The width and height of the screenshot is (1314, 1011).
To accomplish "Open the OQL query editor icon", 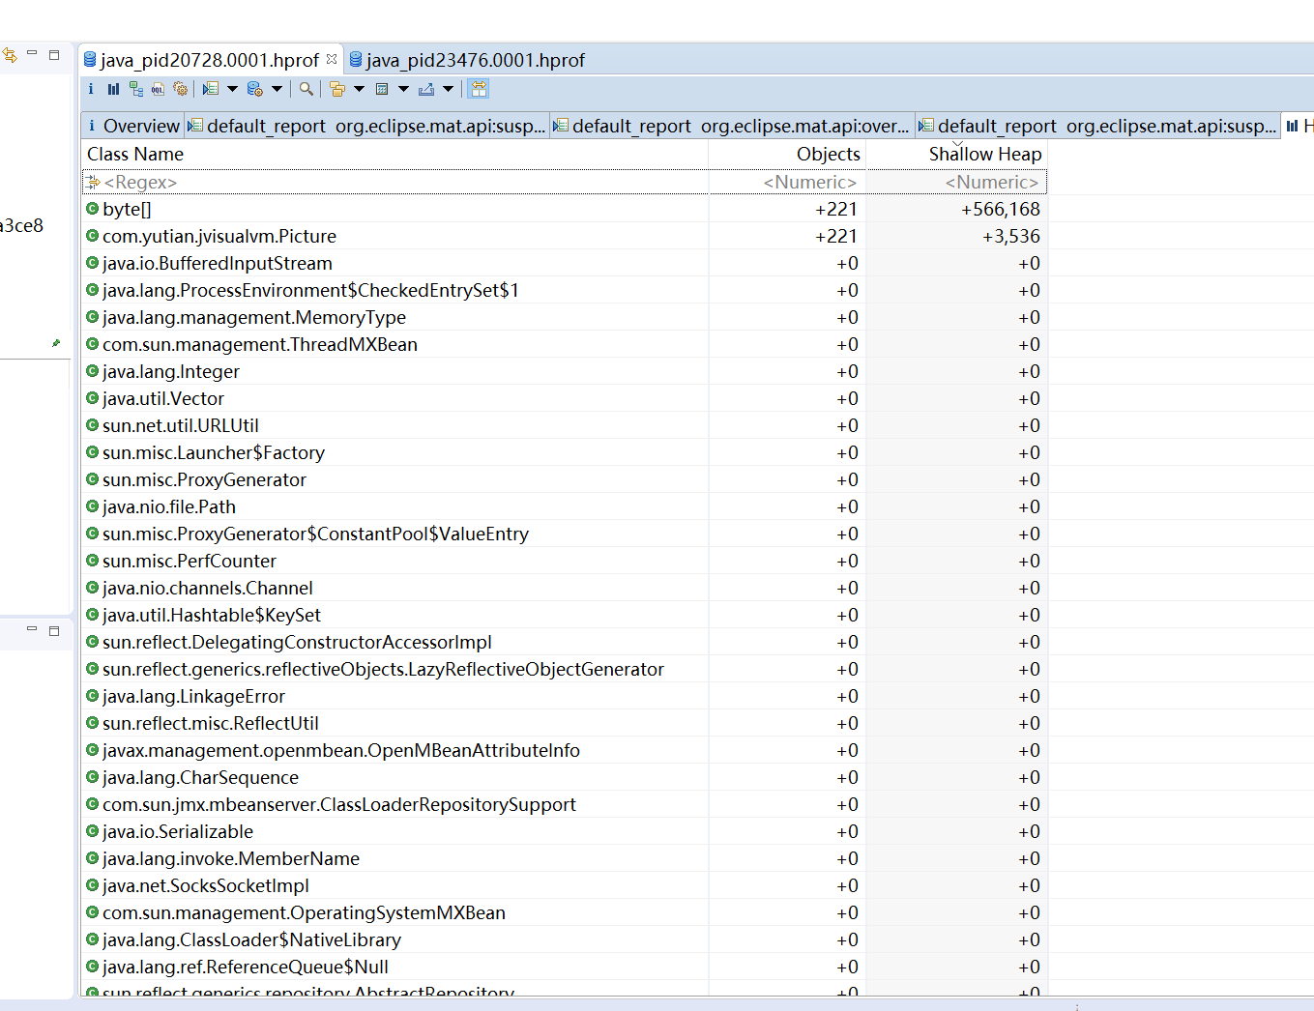I will [158, 89].
